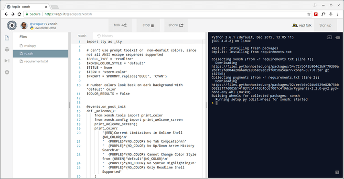Click the console help question mark
This screenshot has height=179, width=344.
tap(337, 172)
